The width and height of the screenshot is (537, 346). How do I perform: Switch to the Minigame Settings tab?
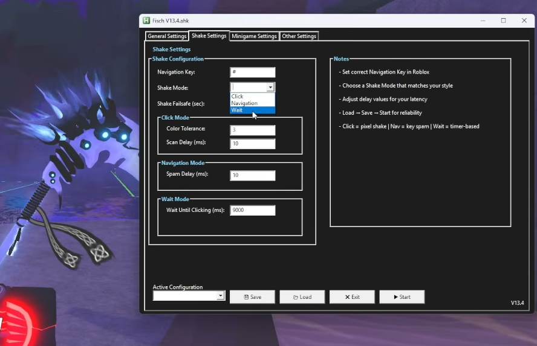[x=254, y=36]
